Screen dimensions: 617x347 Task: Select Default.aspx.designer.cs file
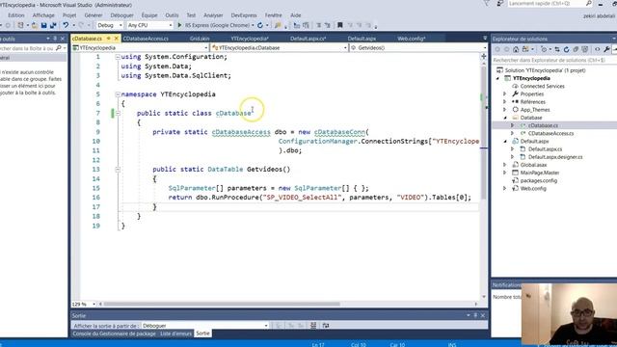[555, 157]
